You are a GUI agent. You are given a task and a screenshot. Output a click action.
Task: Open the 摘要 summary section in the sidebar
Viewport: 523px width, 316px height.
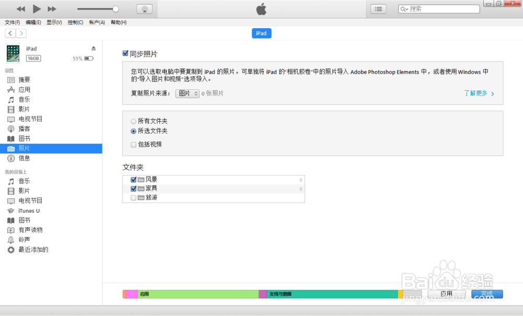click(24, 79)
